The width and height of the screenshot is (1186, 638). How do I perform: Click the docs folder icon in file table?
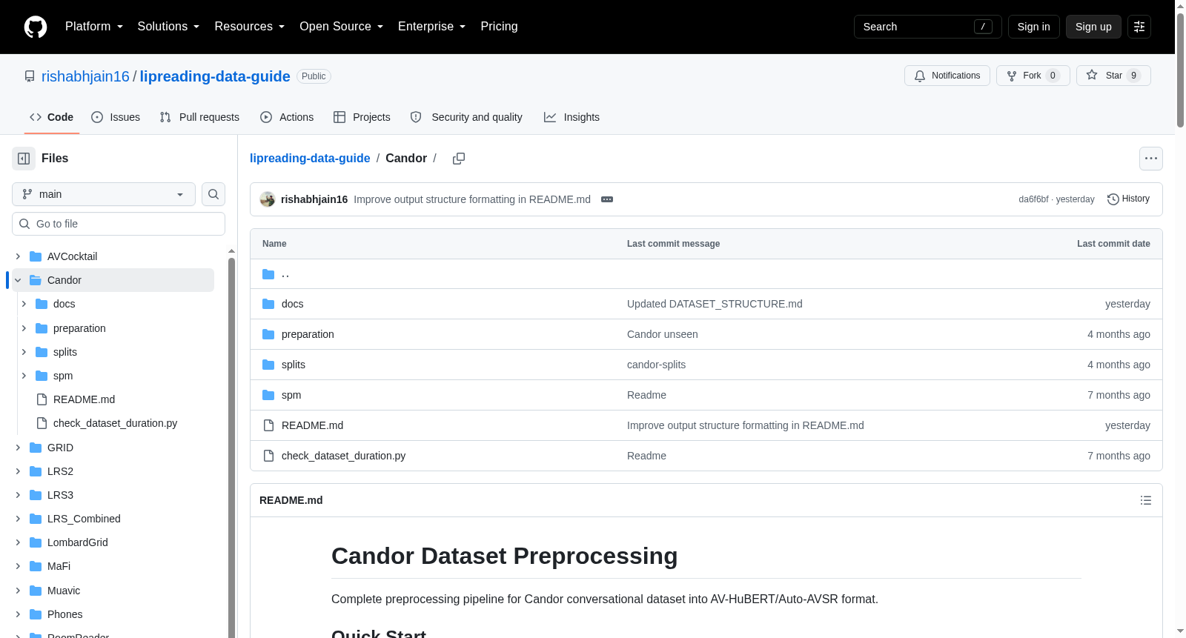tap(268, 304)
